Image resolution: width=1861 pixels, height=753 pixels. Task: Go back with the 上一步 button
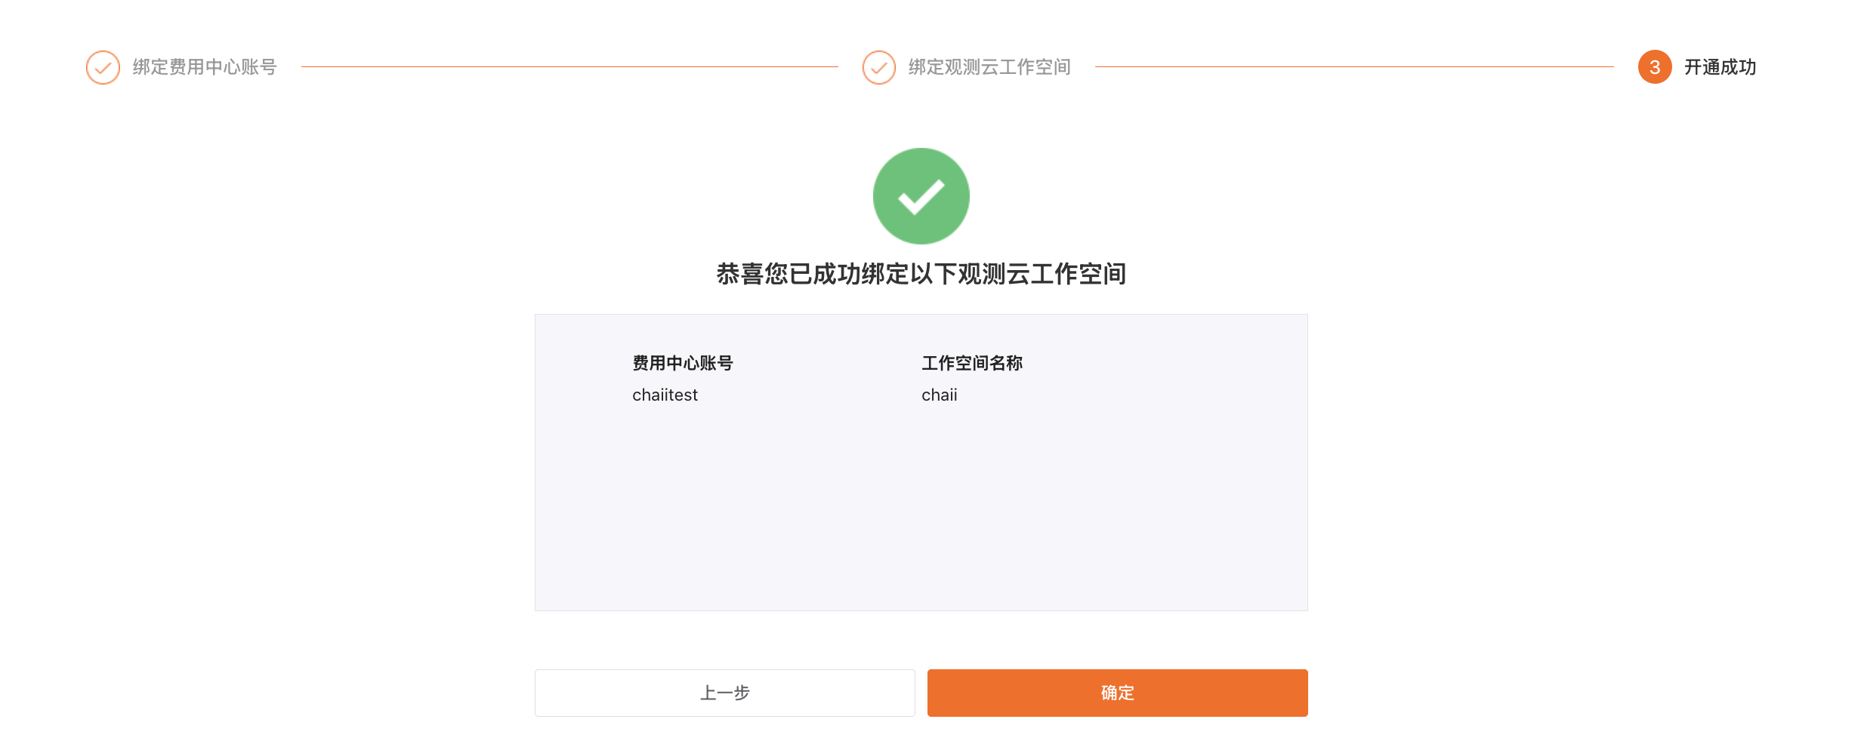coord(725,693)
